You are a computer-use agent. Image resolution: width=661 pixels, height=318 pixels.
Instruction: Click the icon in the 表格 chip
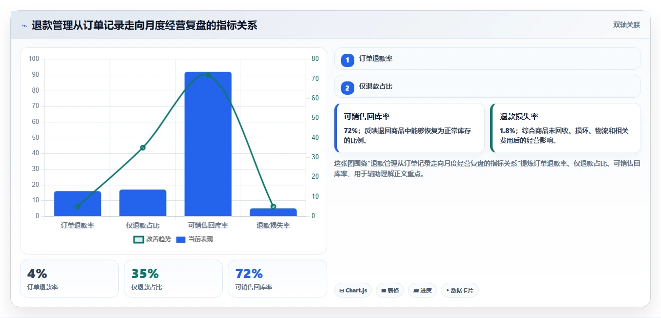click(383, 290)
